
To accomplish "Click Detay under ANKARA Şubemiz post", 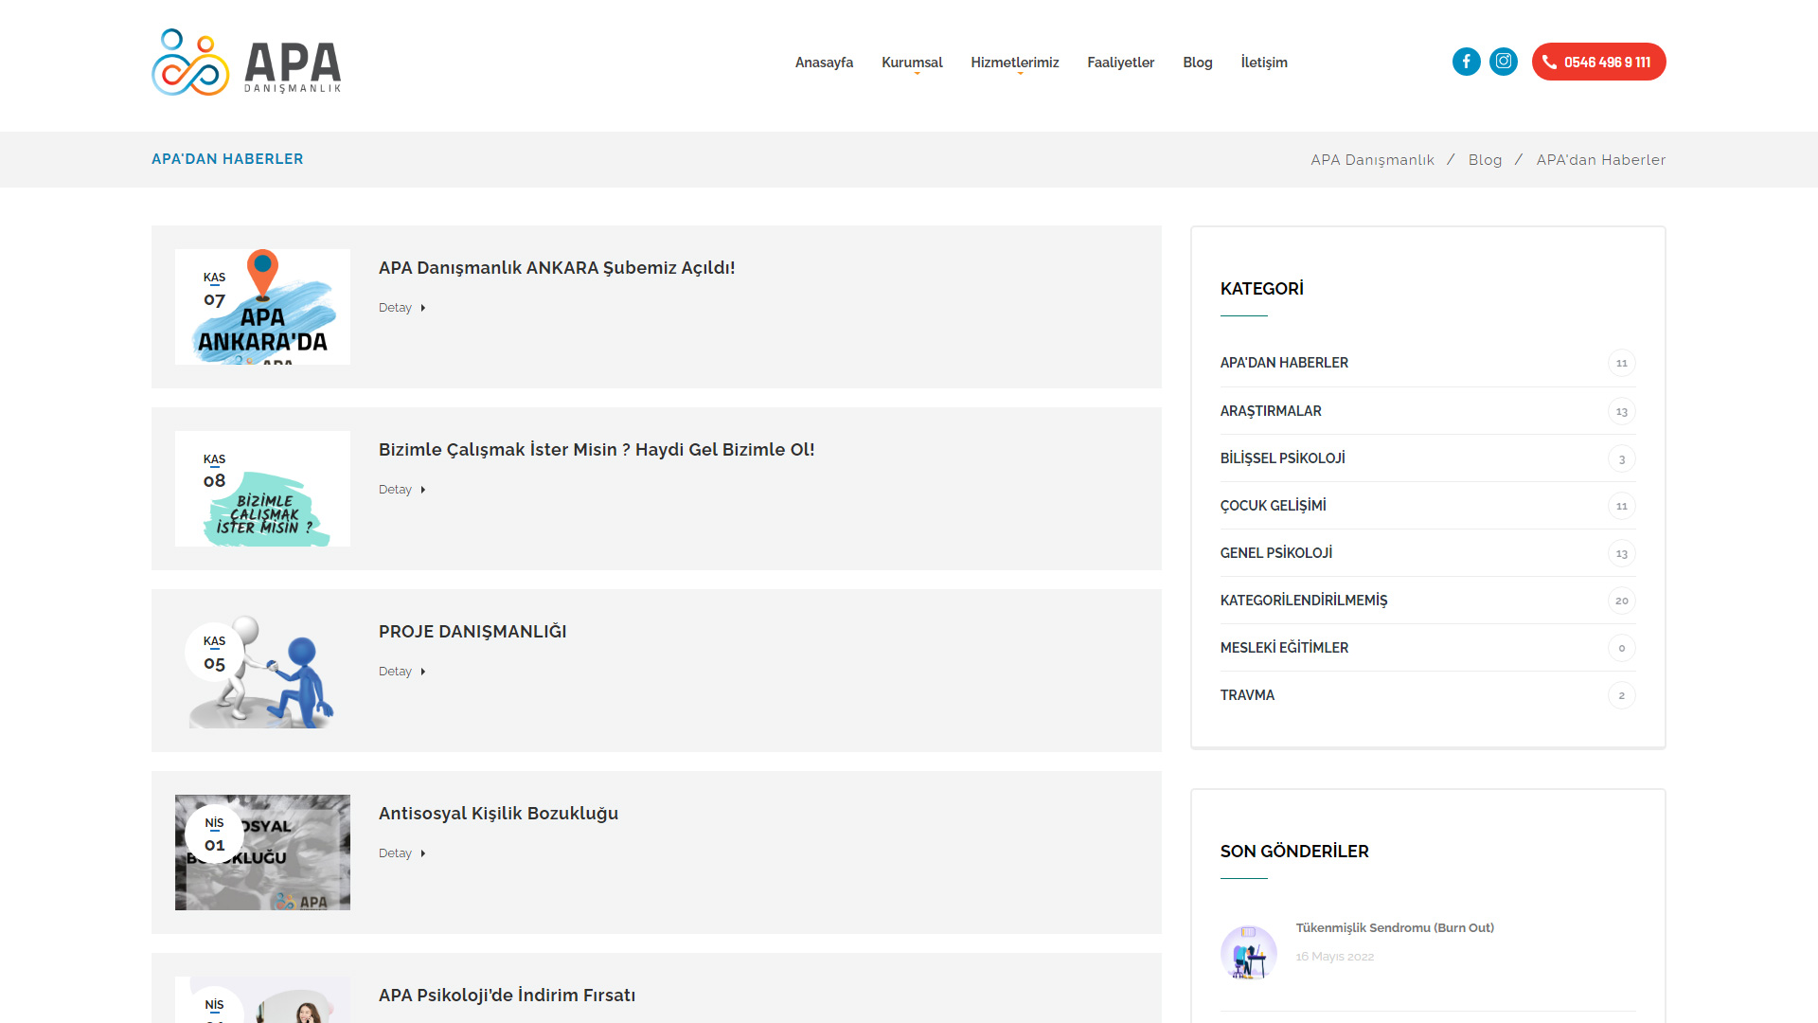I will [401, 308].
